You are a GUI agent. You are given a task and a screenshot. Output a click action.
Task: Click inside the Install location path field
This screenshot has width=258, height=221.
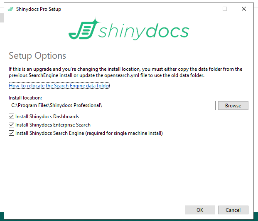tap(112, 106)
